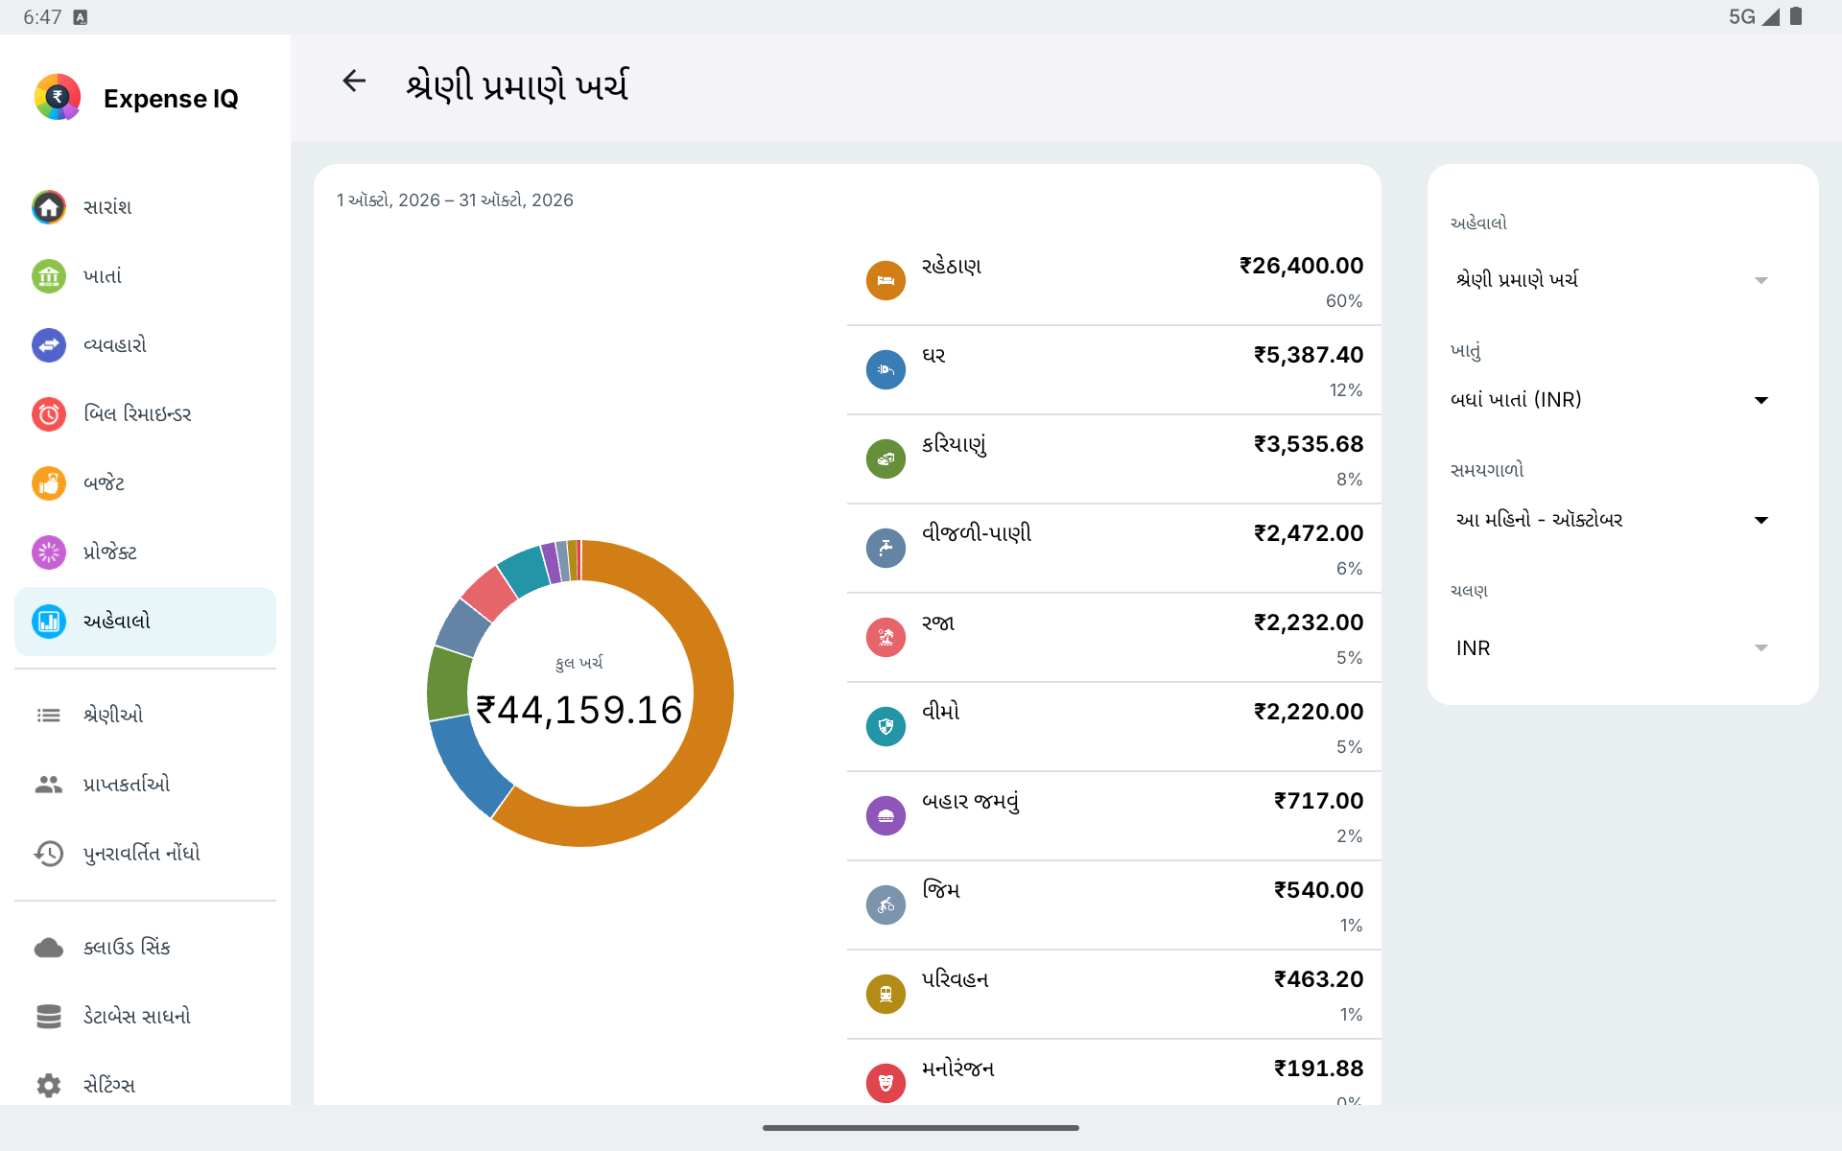Screen dimensions: 1842x1151
Task: Open ક્લાઉડ સિંક cloud icon
Action: click(49, 948)
